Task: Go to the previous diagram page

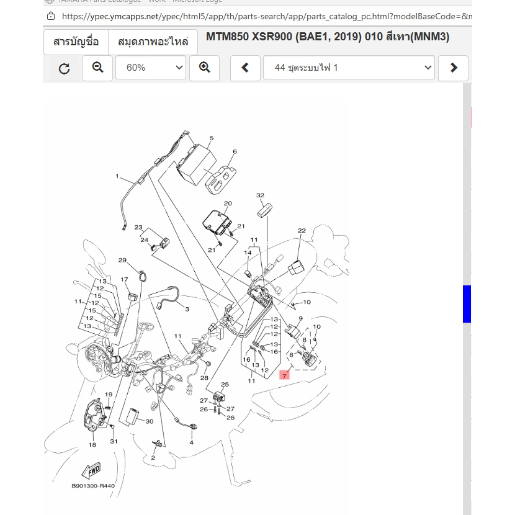Action: click(245, 68)
